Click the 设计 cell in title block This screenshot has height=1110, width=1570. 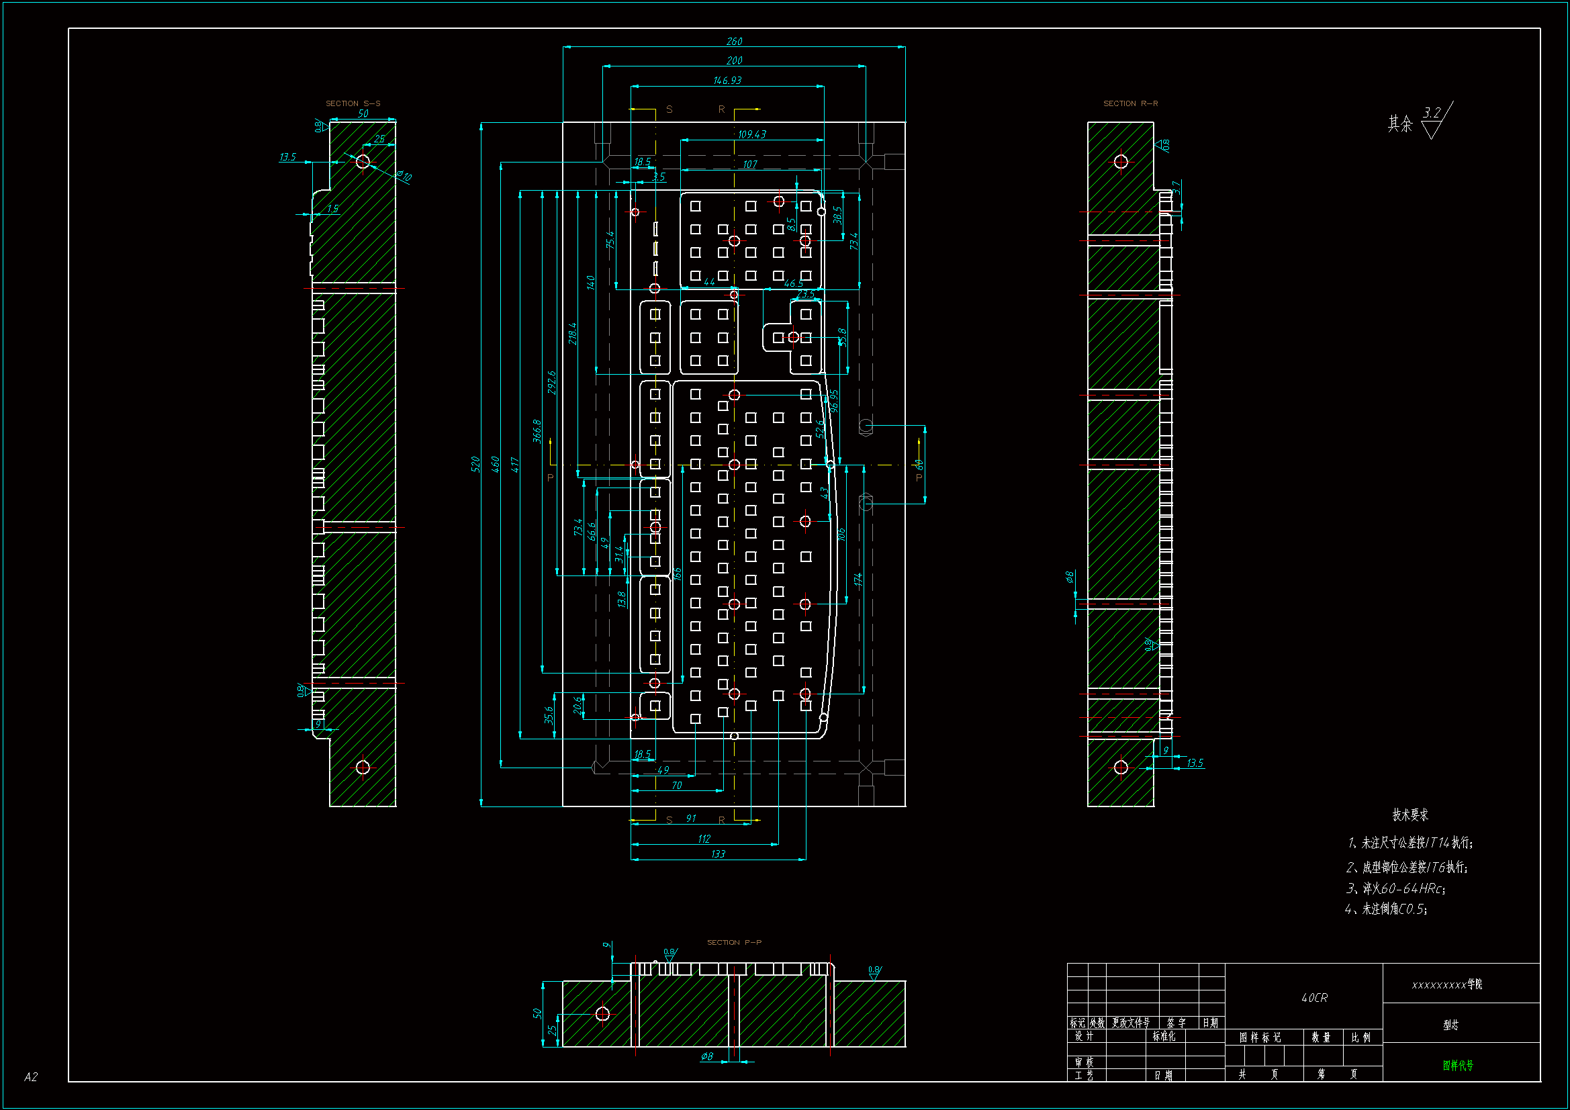pyautogui.click(x=1084, y=1036)
